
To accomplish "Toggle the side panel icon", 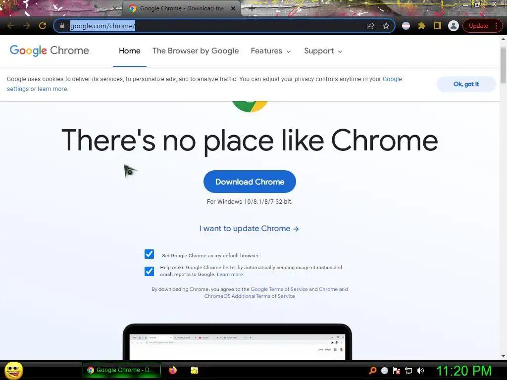I will (438, 26).
